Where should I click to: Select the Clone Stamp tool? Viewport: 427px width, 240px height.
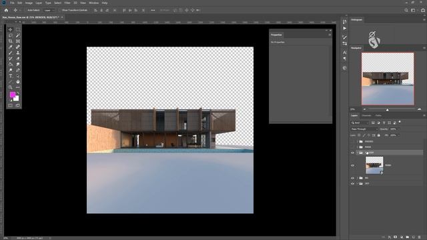click(x=18, y=53)
